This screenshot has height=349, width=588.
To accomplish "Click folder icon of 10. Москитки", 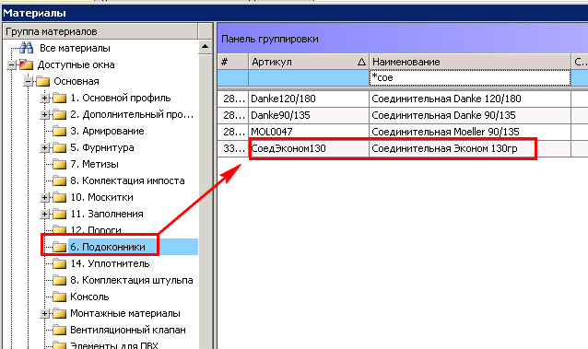I will tap(59, 197).
